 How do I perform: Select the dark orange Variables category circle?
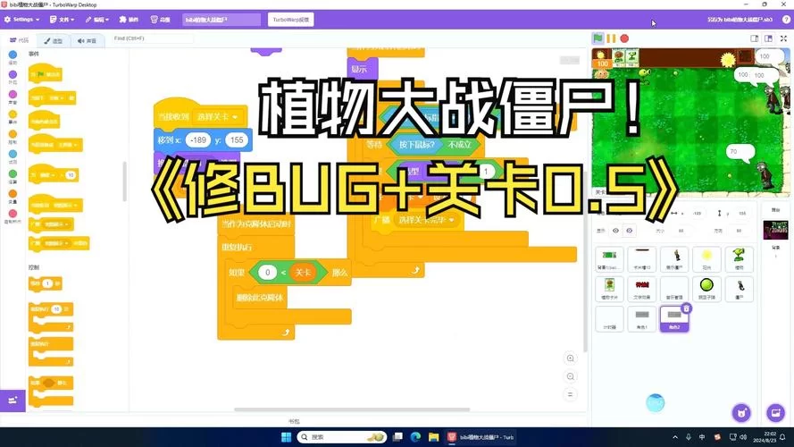[13, 194]
